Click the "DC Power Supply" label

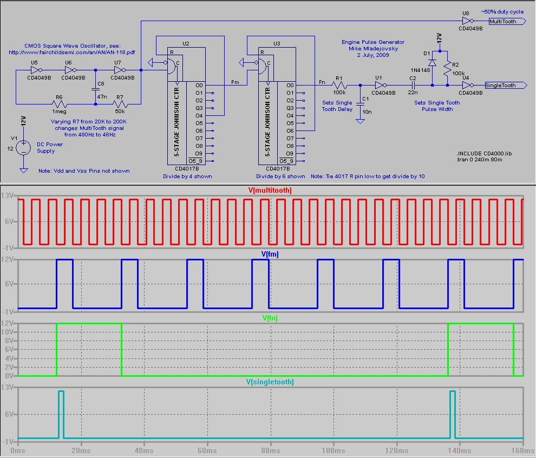(x=50, y=148)
